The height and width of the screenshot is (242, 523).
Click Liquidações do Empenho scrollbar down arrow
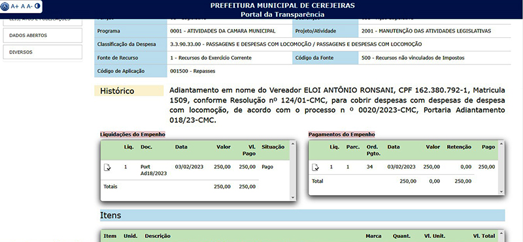click(293, 198)
